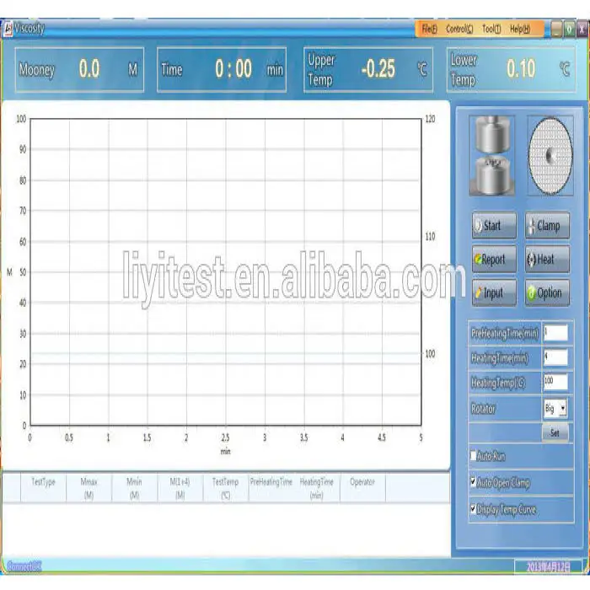The width and height of the screenshot is (590, 590).
Task: Click the clamp die machine image
Action: point(493,156)
